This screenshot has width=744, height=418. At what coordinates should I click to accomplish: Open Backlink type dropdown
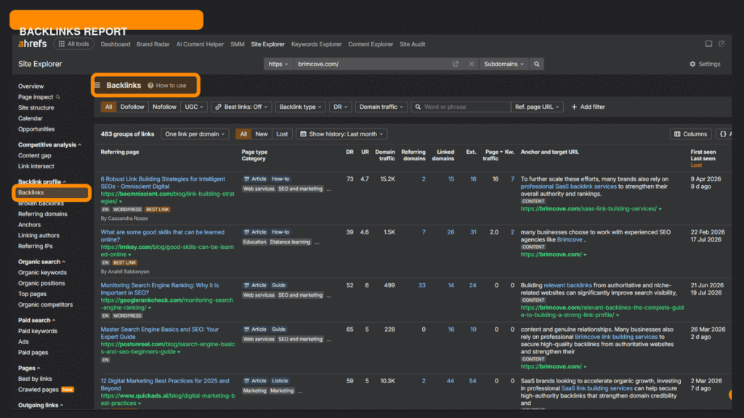300,107
